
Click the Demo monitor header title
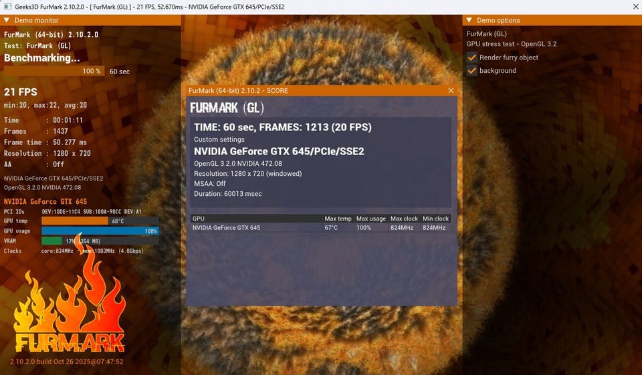point(36,20)
